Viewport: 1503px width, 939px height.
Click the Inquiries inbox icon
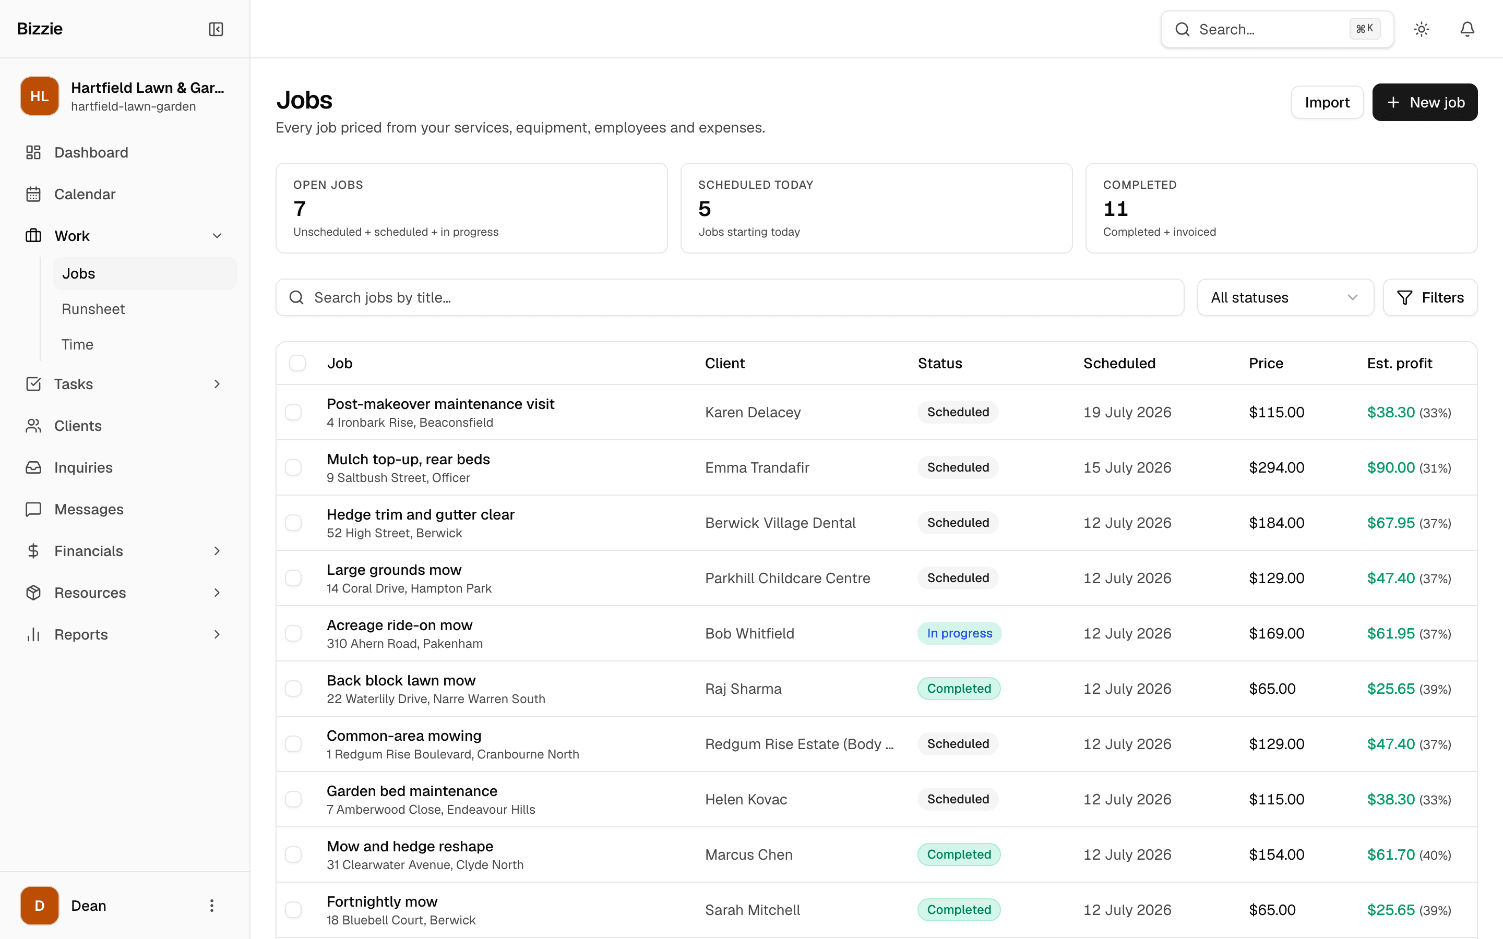click(33, 467)
